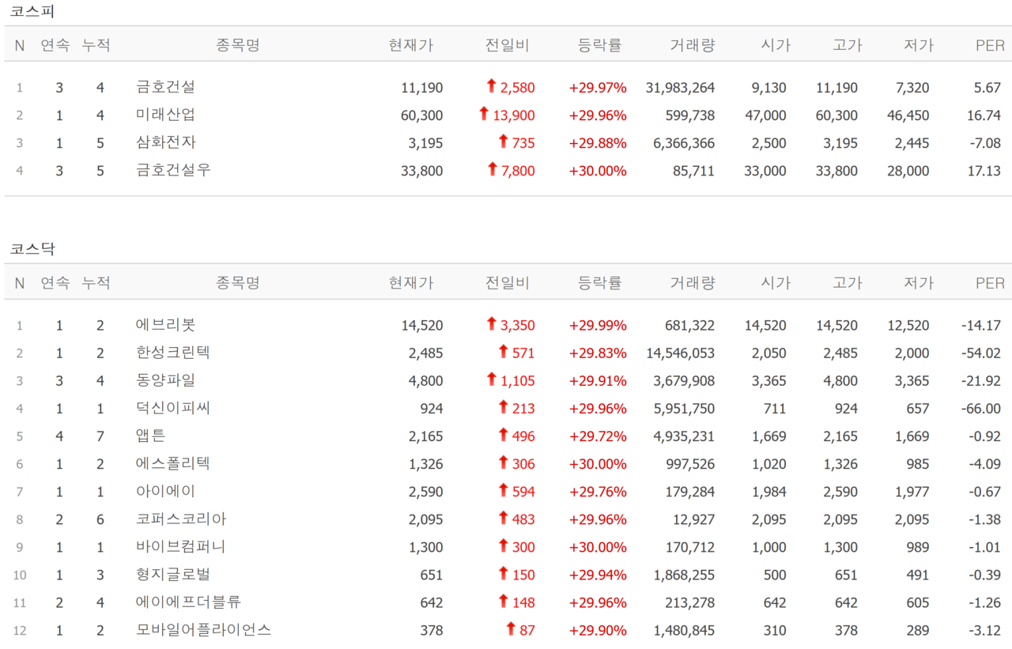Viewport: 1012px width, 649px height.
Task: Click 미래산업 current price 60,300
Action: (422, 115)
